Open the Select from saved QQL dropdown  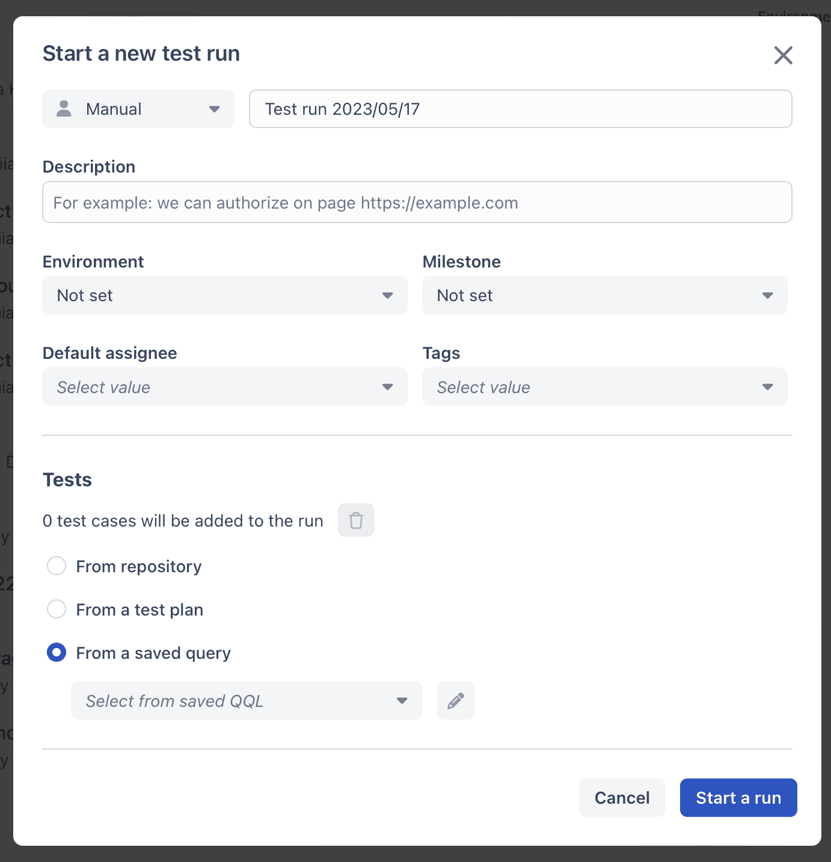pyautogui.click(x=247, y=700)
